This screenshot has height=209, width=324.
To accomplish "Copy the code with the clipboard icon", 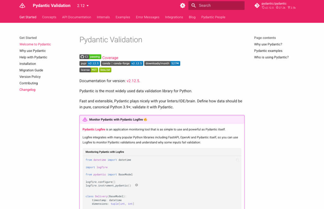I will tap(238, 160).
